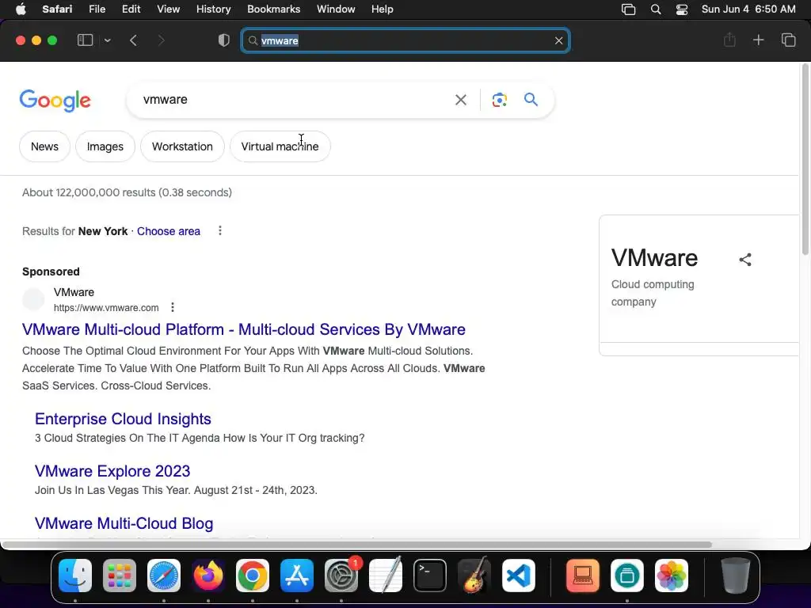Screen dimensions: 811x608
Task: Open Launchpad from the Dock
Action: tap(120, 576)
